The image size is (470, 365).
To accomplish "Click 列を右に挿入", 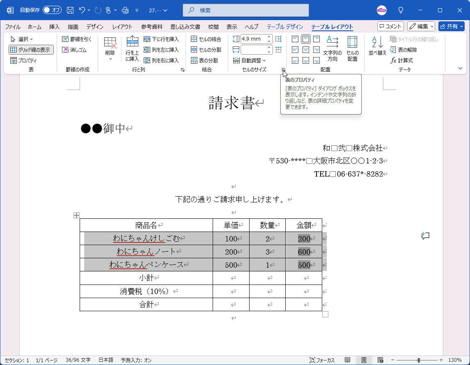I will point(161,60).
